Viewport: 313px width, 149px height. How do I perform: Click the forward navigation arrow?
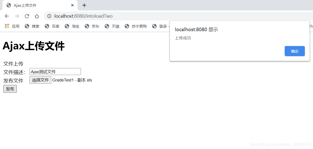[x=17, y=16]
